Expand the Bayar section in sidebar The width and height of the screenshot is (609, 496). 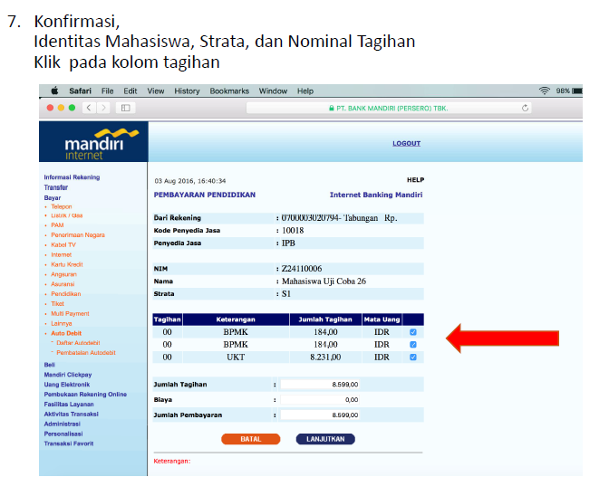click(53, 197)
